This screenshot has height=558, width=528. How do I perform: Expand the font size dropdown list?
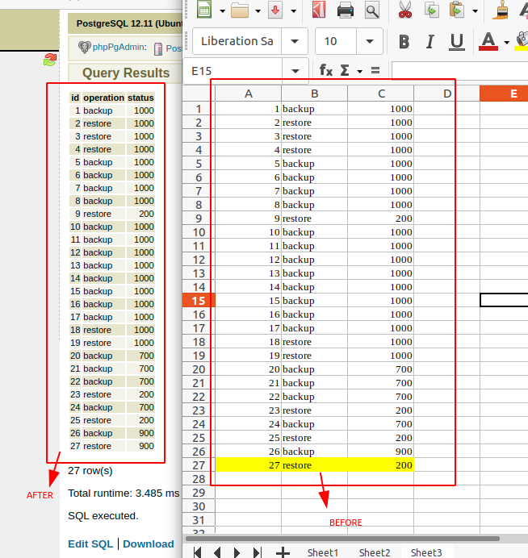pyautogui.click(x=370, y=41)
